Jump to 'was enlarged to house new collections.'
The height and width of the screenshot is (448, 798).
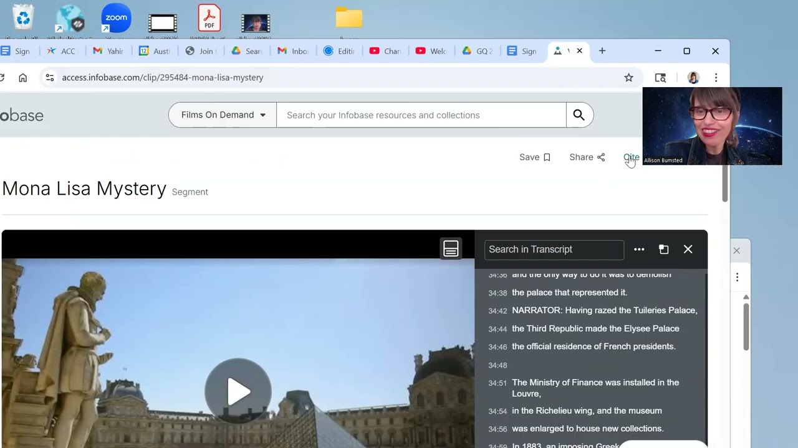pos(587,429)
